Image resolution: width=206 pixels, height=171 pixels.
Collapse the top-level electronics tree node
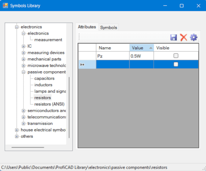click(17, 27)
